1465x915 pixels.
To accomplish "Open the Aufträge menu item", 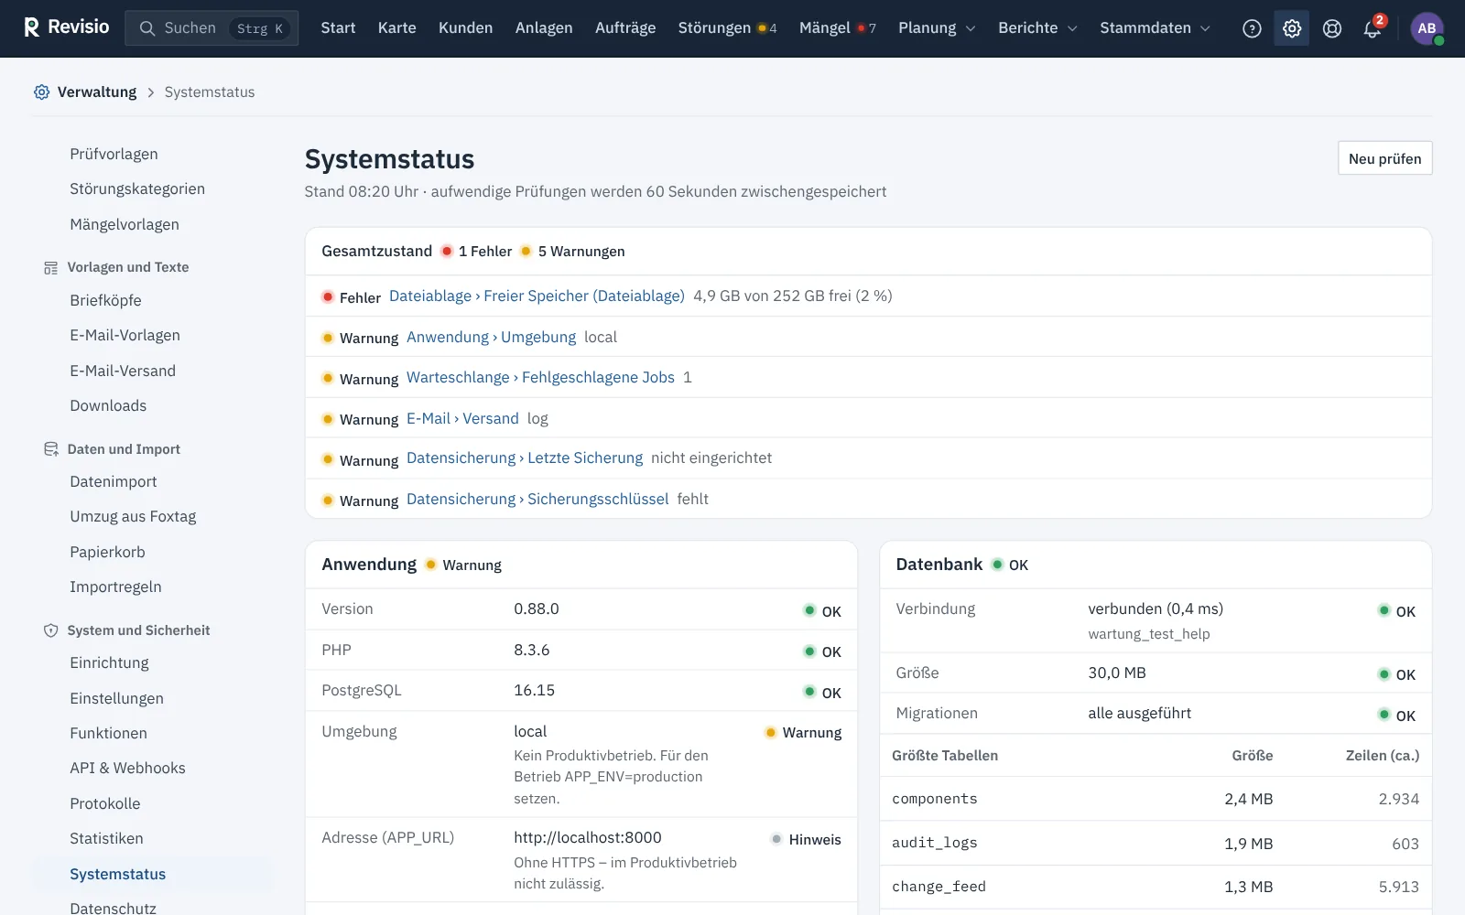I will 625,28.
